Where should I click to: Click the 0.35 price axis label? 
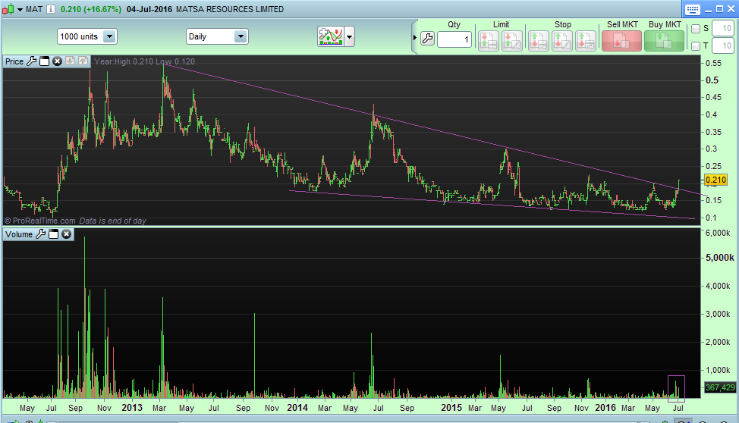[x=713, y=132]
